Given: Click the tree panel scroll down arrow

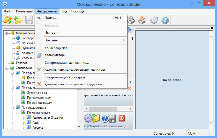Looking at the screenshot, I should click(79, 126).
